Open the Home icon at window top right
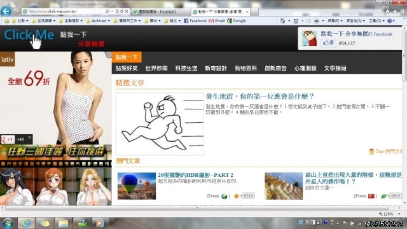Screen dimensions: 407x229 pos(387,11)
